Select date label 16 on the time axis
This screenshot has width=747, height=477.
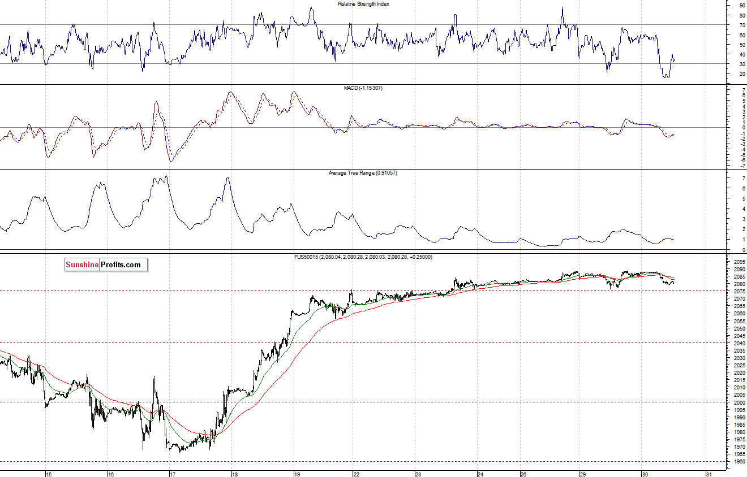[111, 474]
